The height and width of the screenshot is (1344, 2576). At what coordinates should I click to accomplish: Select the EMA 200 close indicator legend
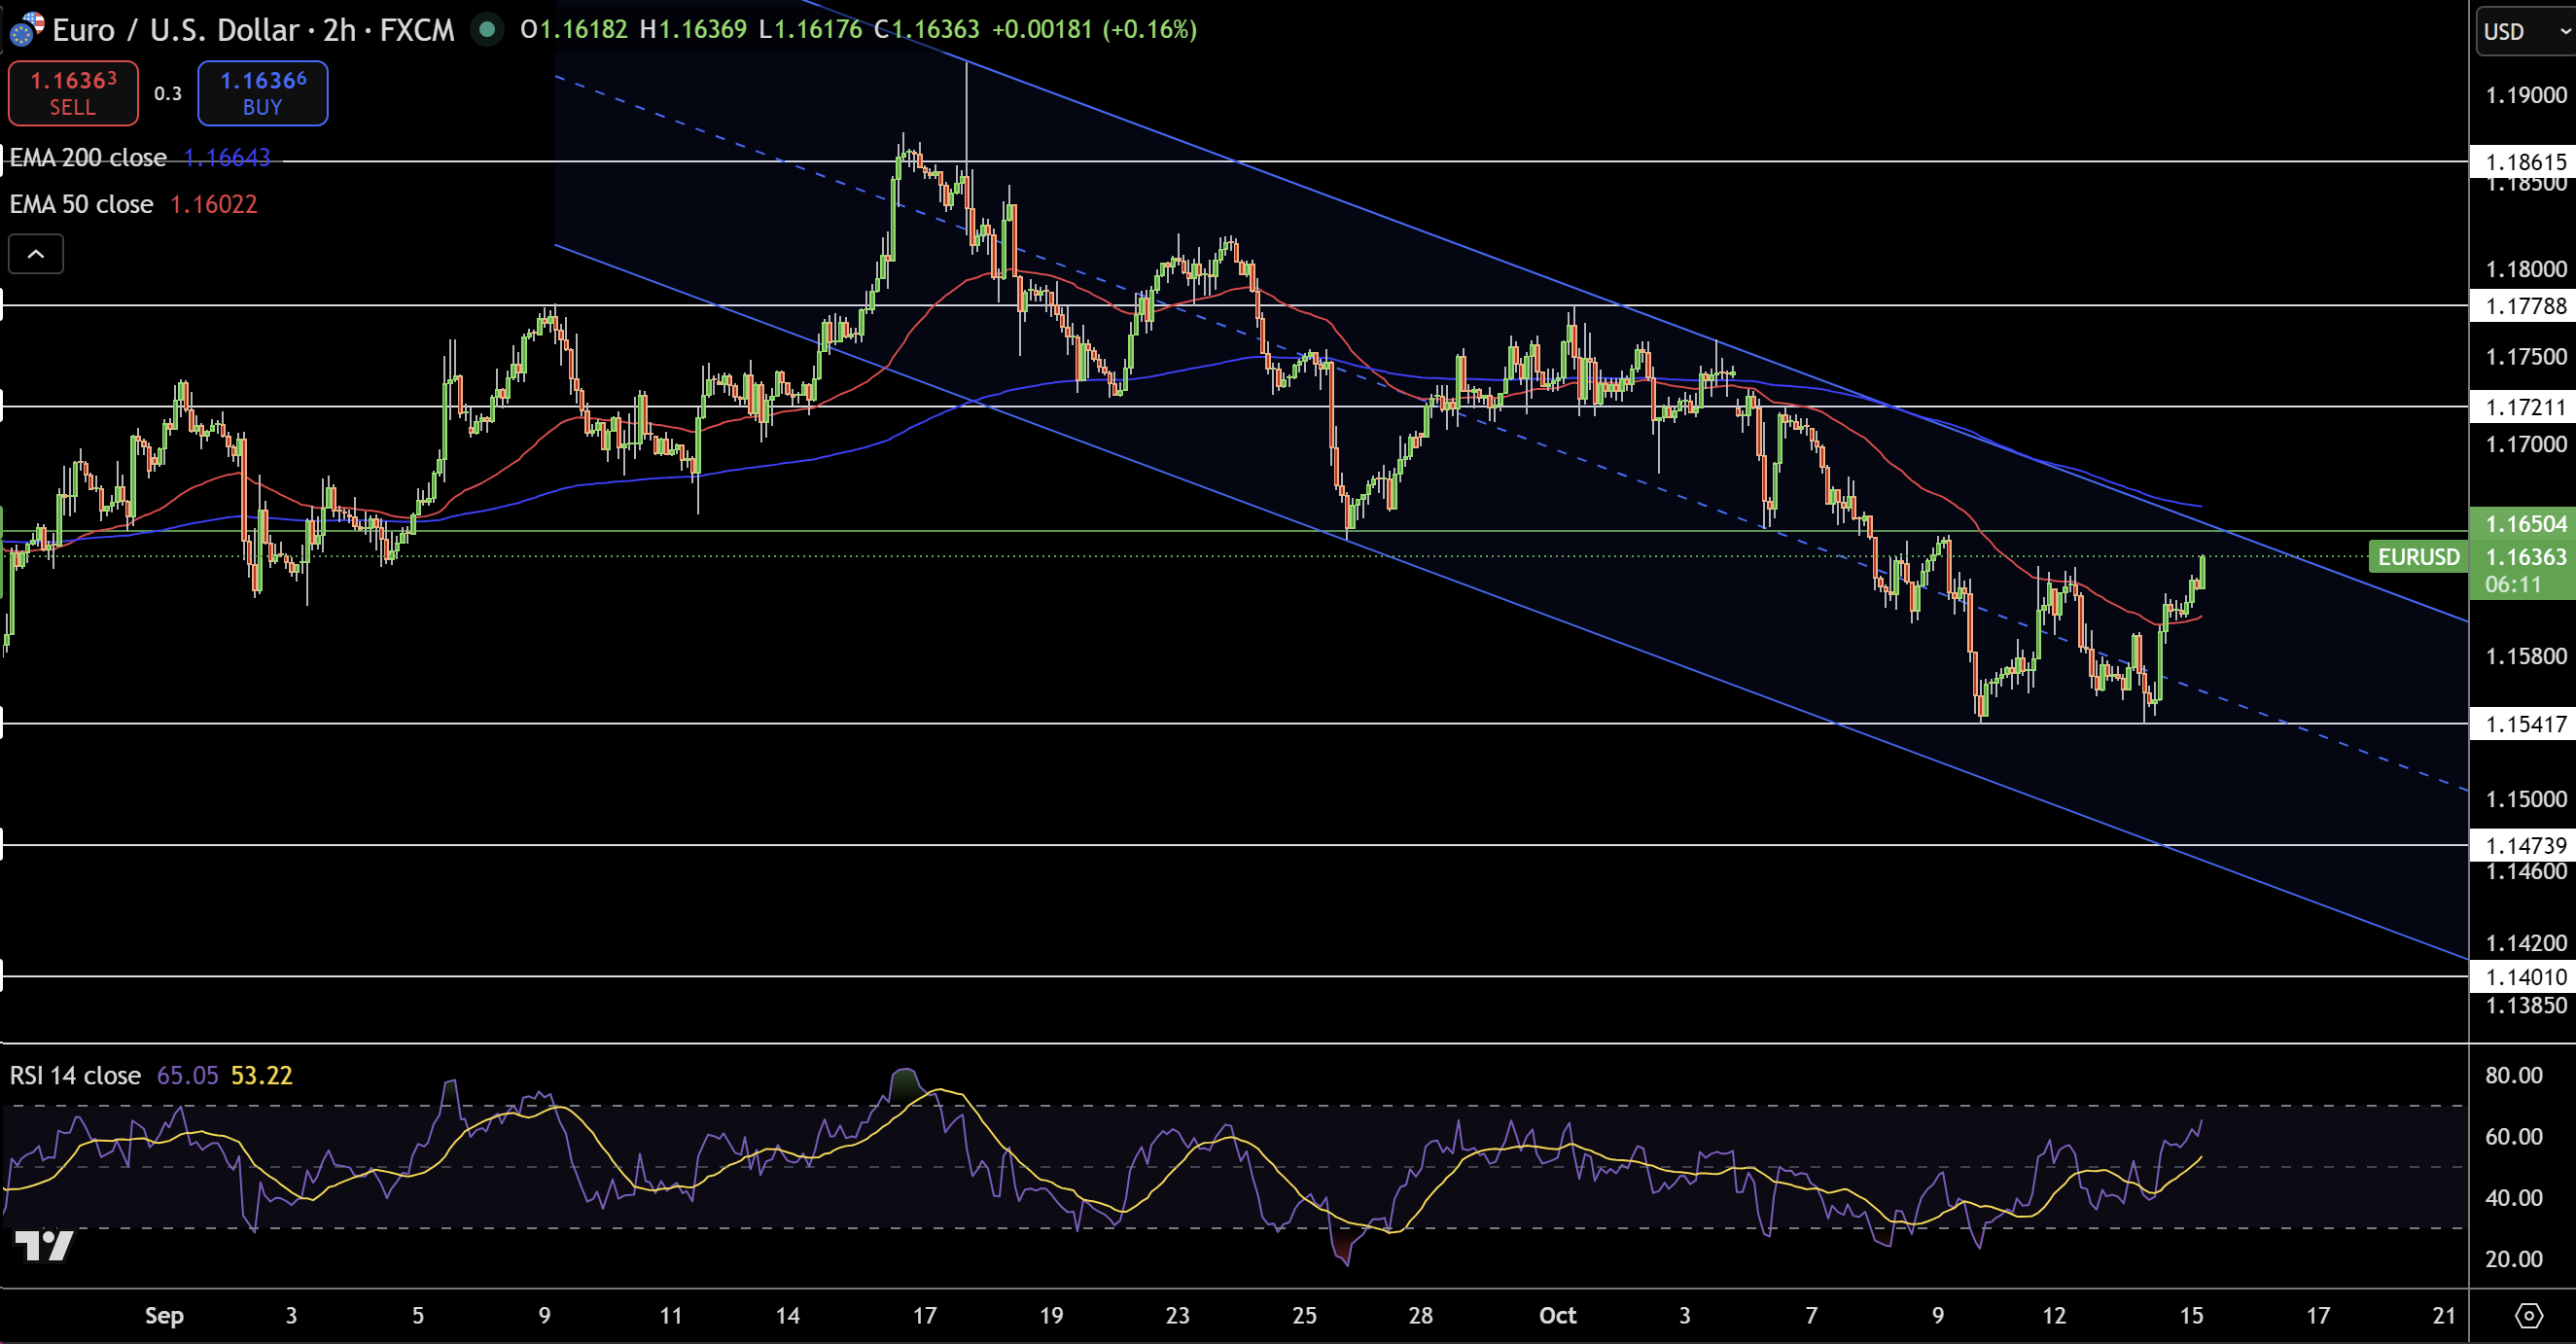tap(87, 157)
